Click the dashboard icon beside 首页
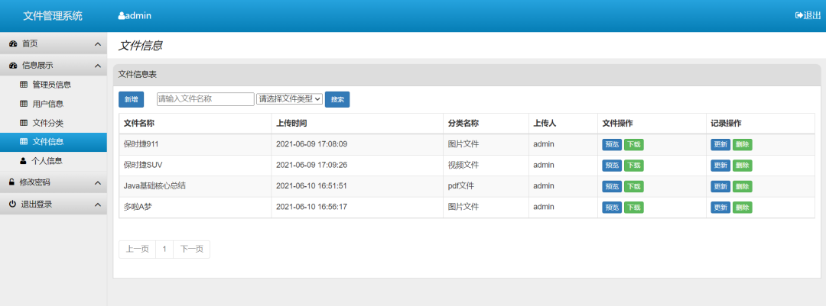Image resolution: width=826 pixels, height=306 pixels. (x=13, y=44)
